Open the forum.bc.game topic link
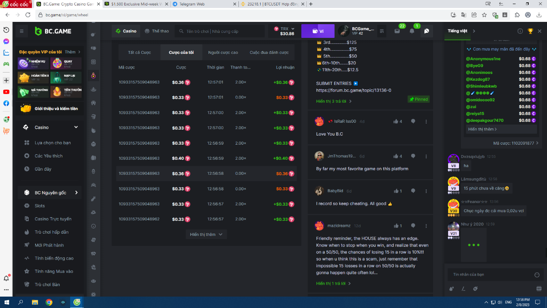The image size is (547, 308). [x=353, y=90]
